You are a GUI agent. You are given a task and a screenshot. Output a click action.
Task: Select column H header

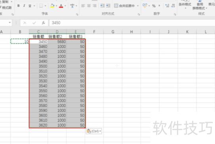(x=131, y=32)
